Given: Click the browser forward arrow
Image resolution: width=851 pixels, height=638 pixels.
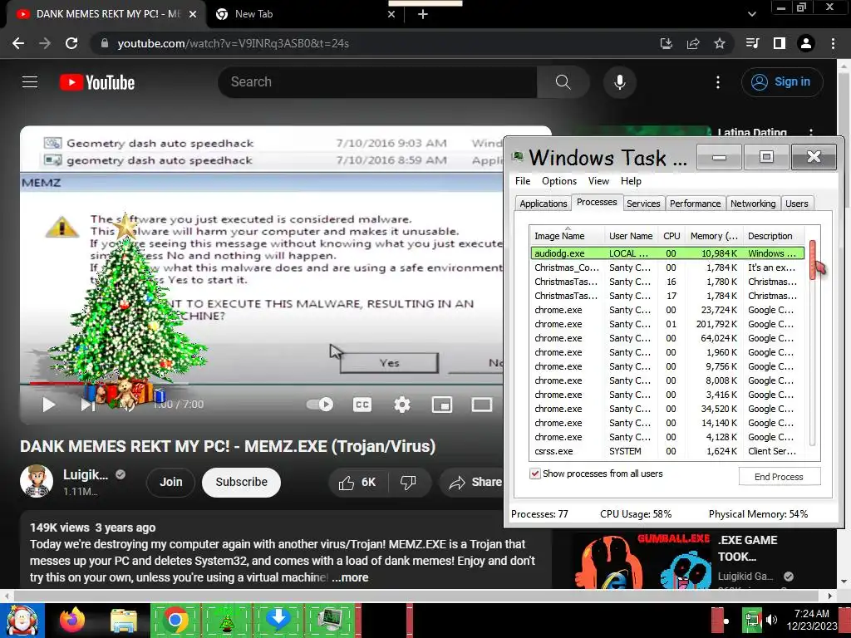Looking at the screenshot, I should point(45,43).
